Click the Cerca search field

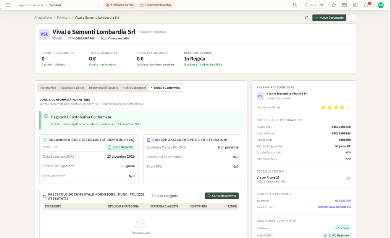click(x=315, y=5)
